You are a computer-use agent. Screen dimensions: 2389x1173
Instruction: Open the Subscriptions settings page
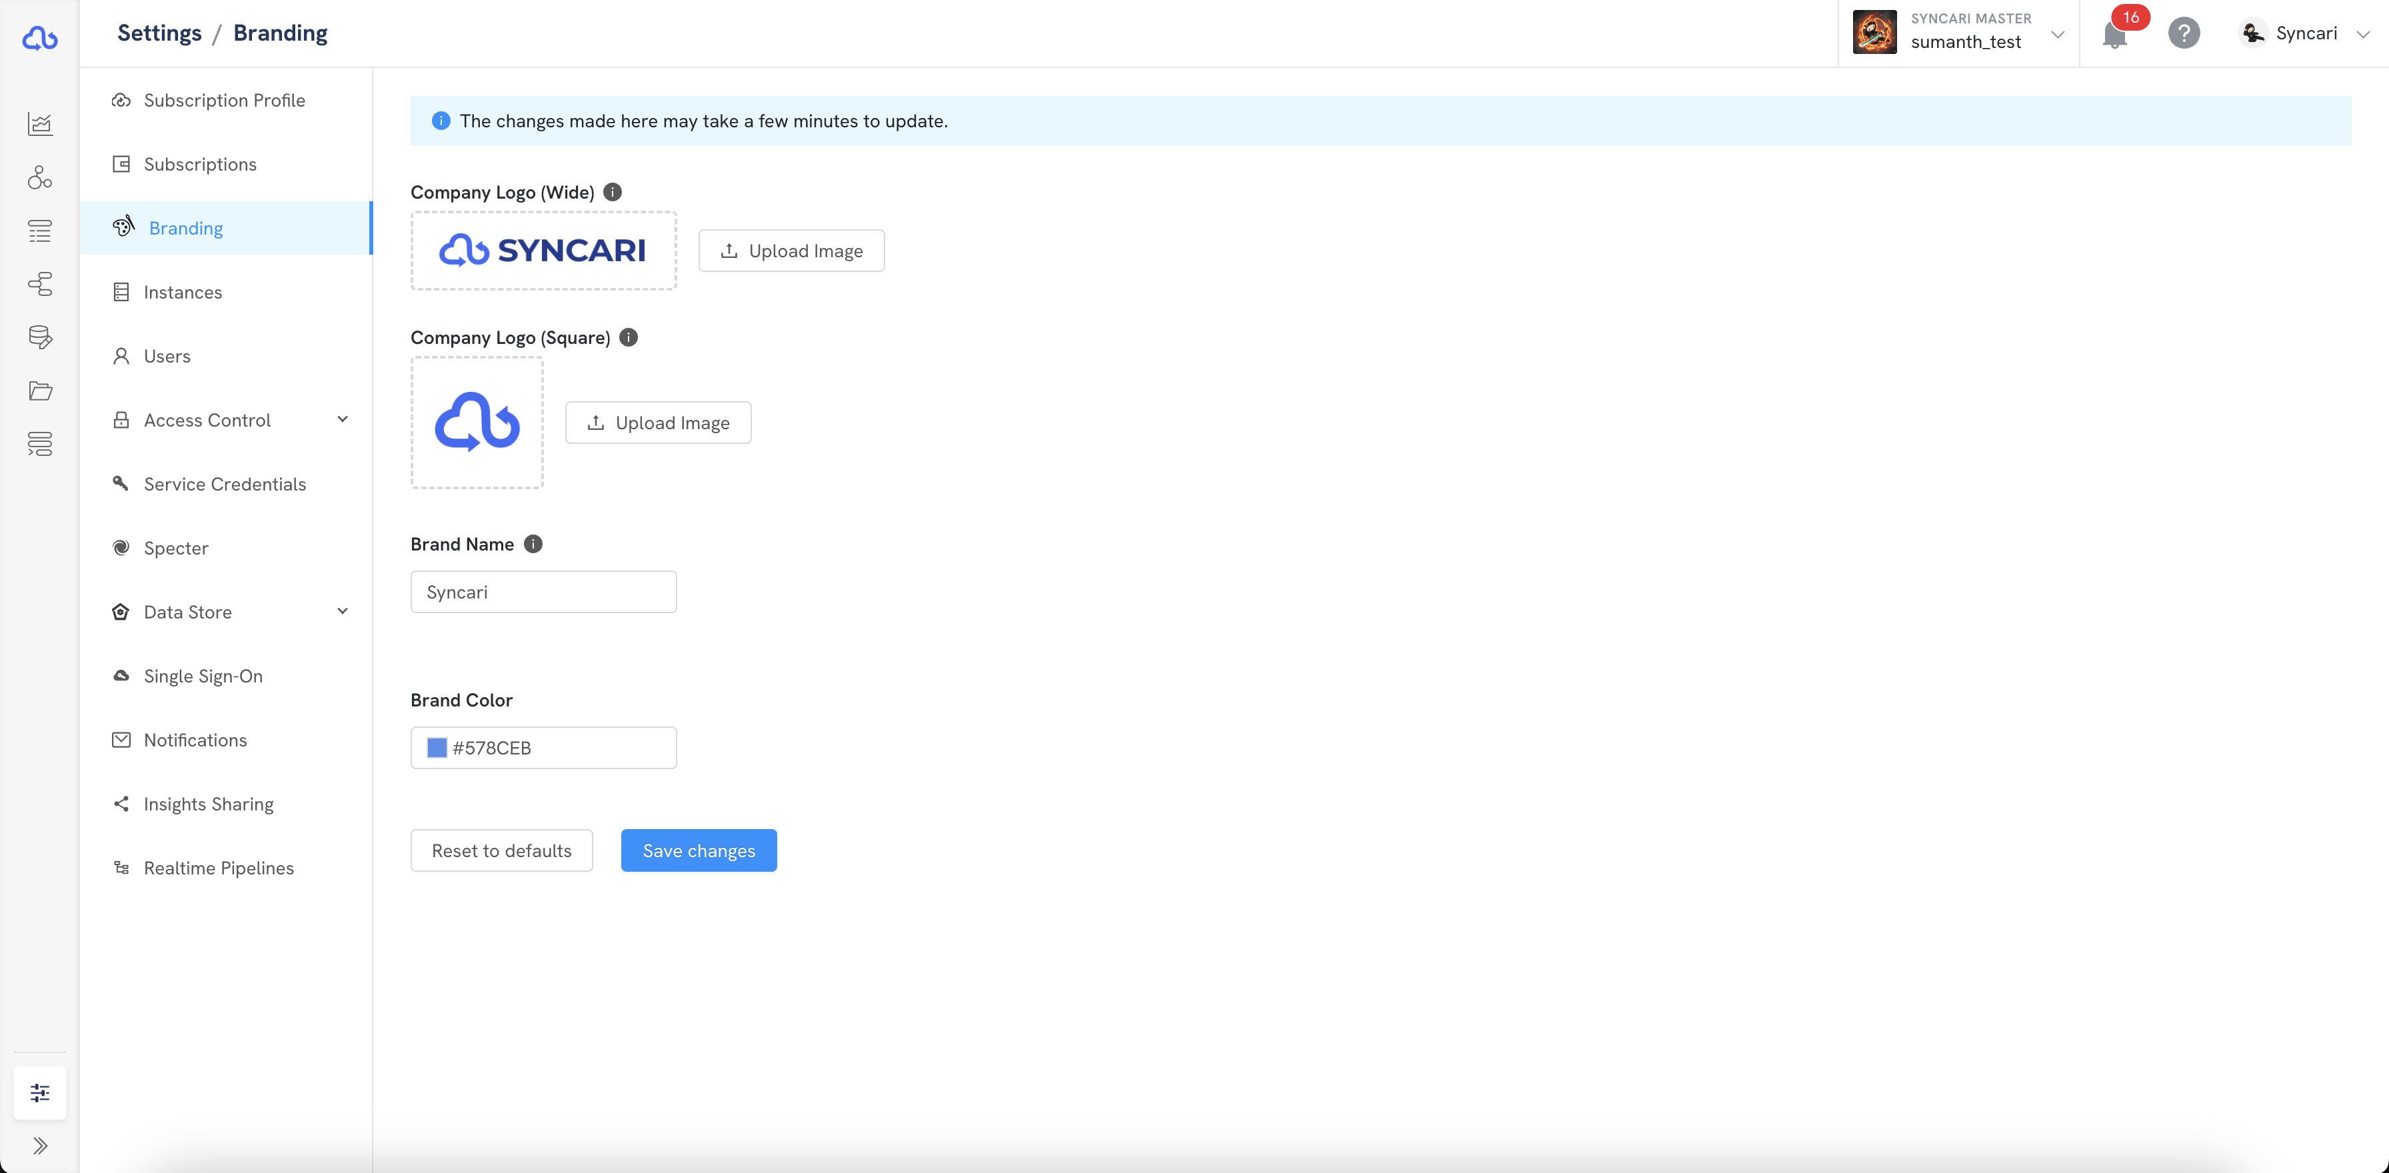226,164
